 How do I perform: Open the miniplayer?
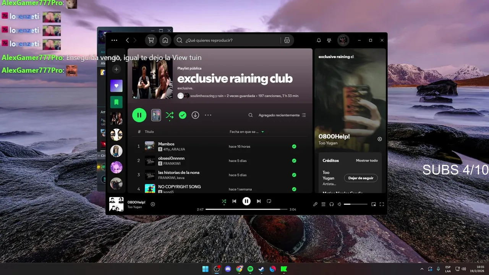[374, 204]
